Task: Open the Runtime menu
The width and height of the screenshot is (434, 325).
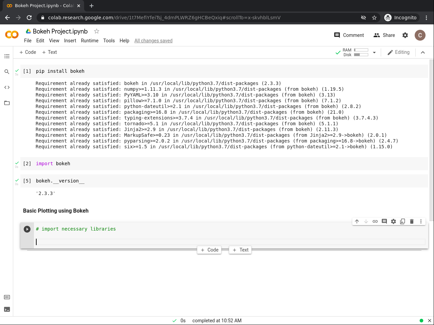Action: (90, 41)
